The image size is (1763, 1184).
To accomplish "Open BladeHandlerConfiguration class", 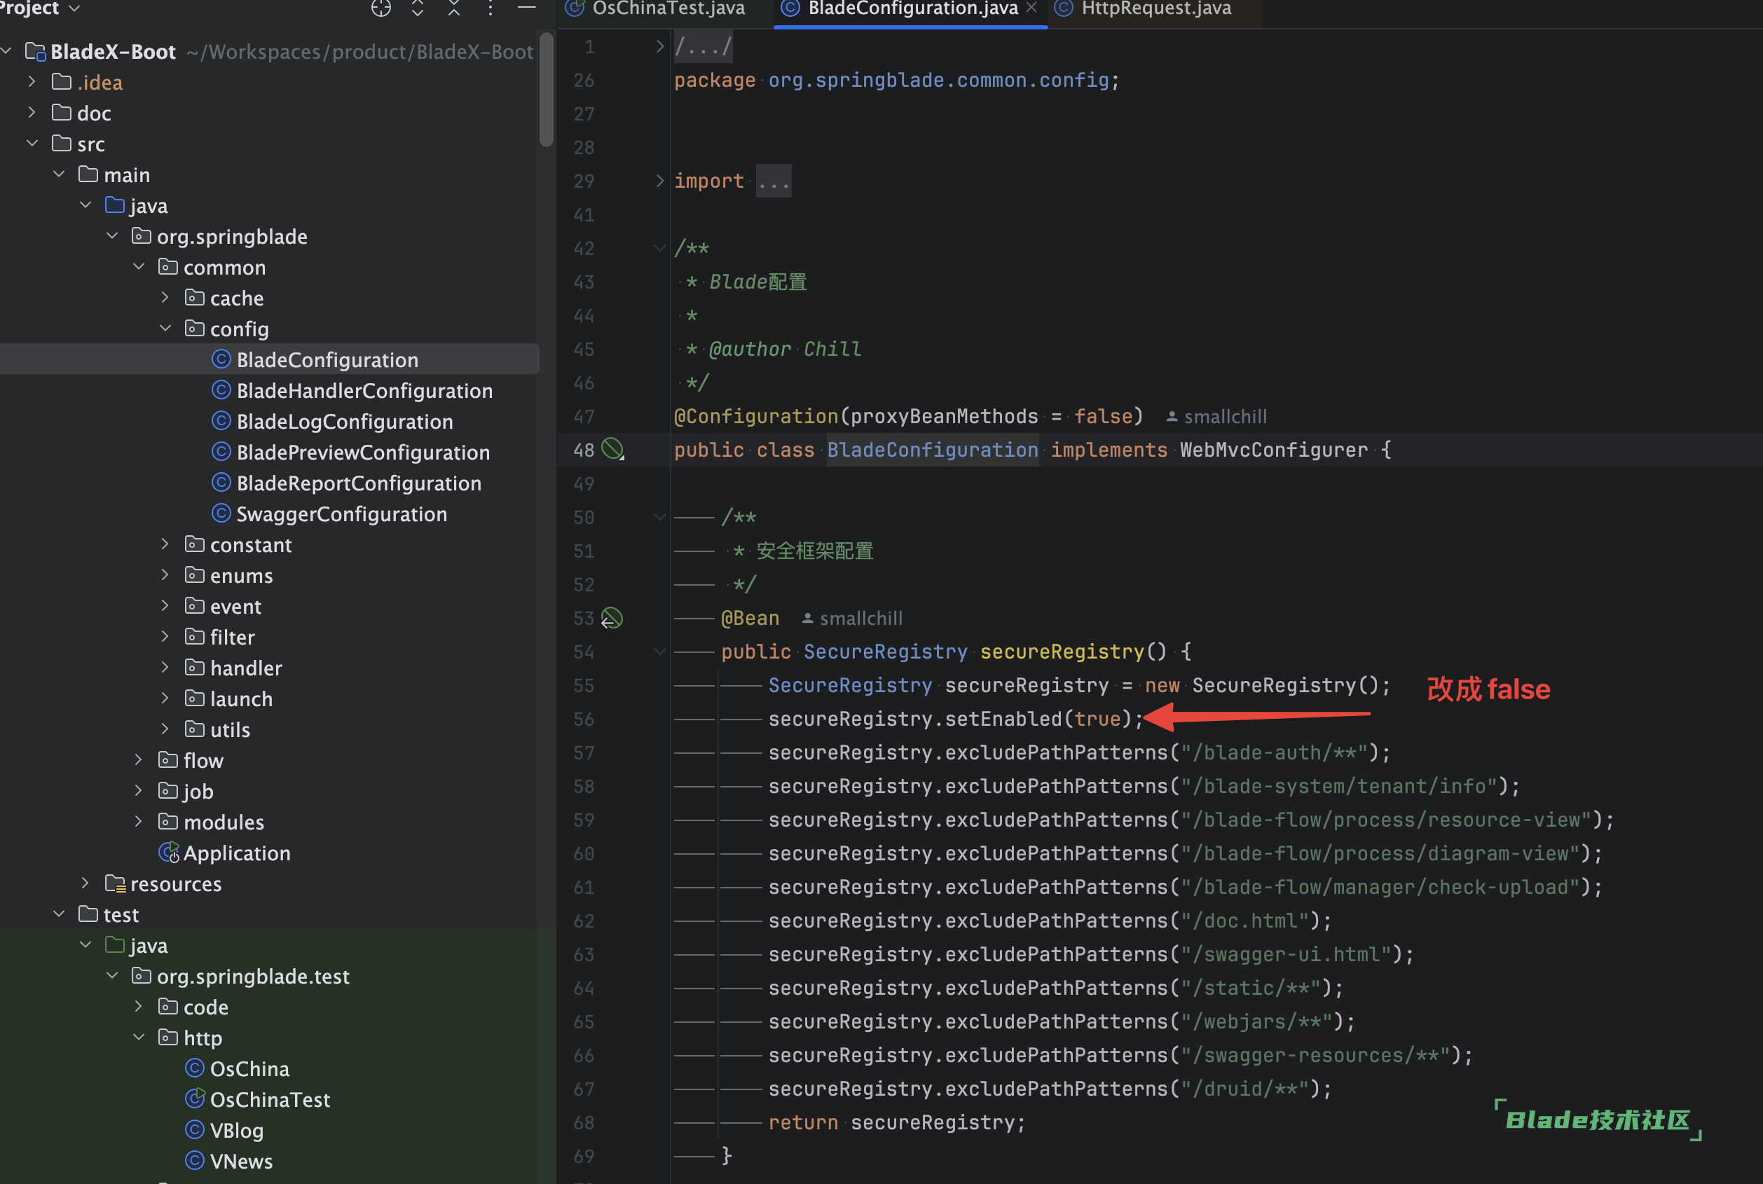I will [x=352, y=390].
